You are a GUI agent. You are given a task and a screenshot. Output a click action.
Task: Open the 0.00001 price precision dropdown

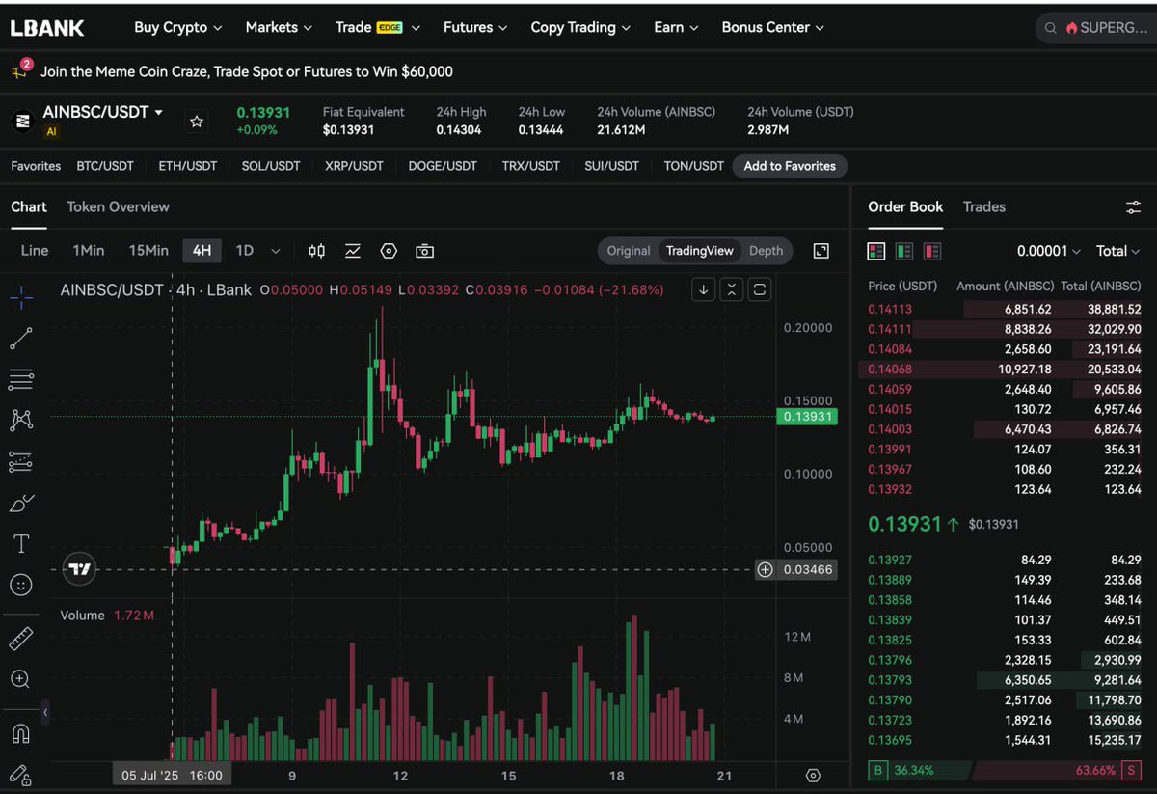click(1049, 251)
